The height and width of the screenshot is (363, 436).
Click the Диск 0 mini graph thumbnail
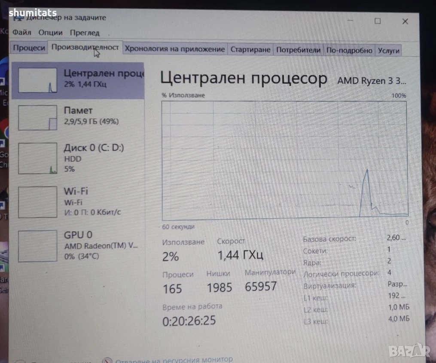(x=38, y=158)
